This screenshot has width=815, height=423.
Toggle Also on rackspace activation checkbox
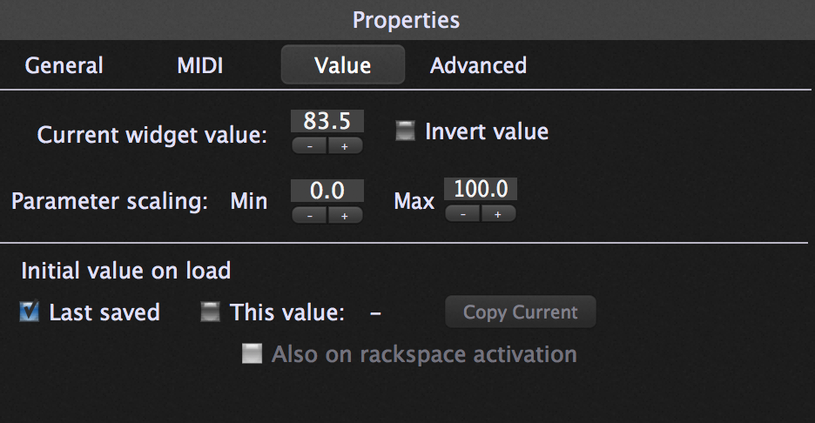coord(253,354)
